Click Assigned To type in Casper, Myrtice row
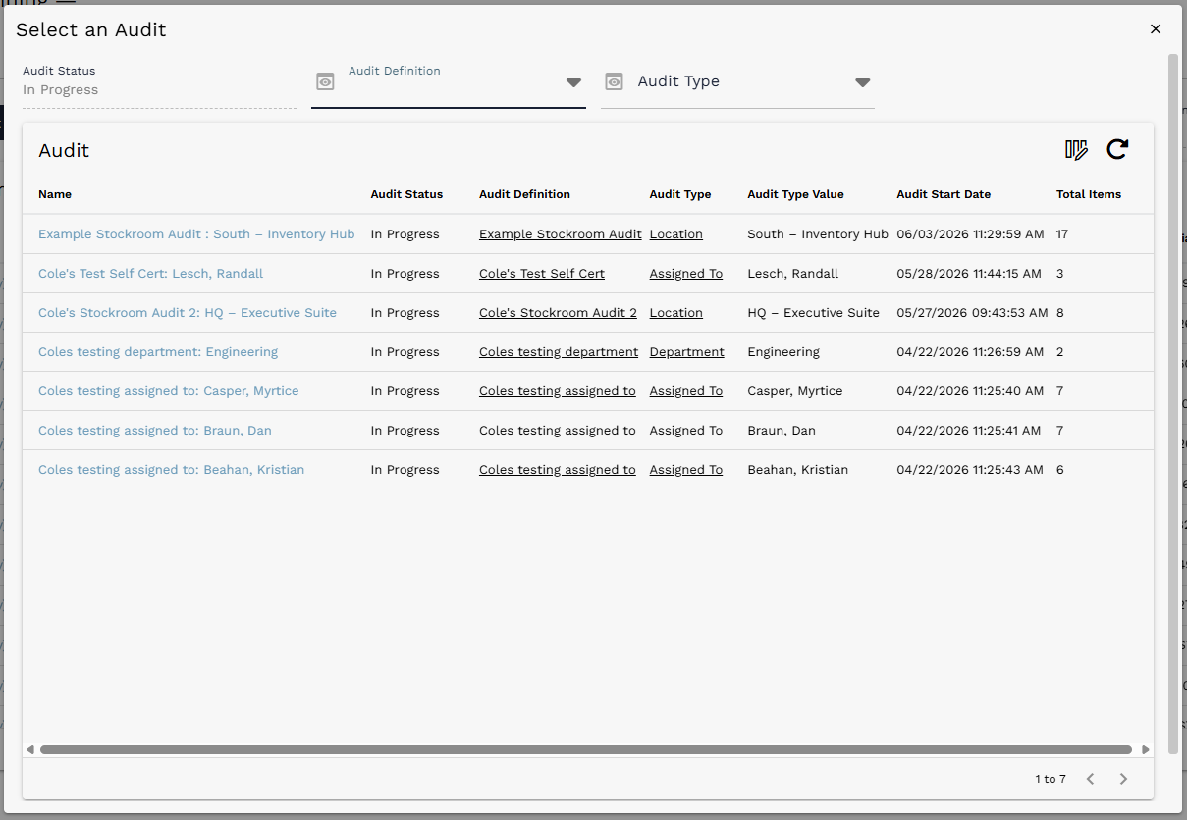Image resolution: width=1187 pixels, height=820 pixels. point(686,391)
